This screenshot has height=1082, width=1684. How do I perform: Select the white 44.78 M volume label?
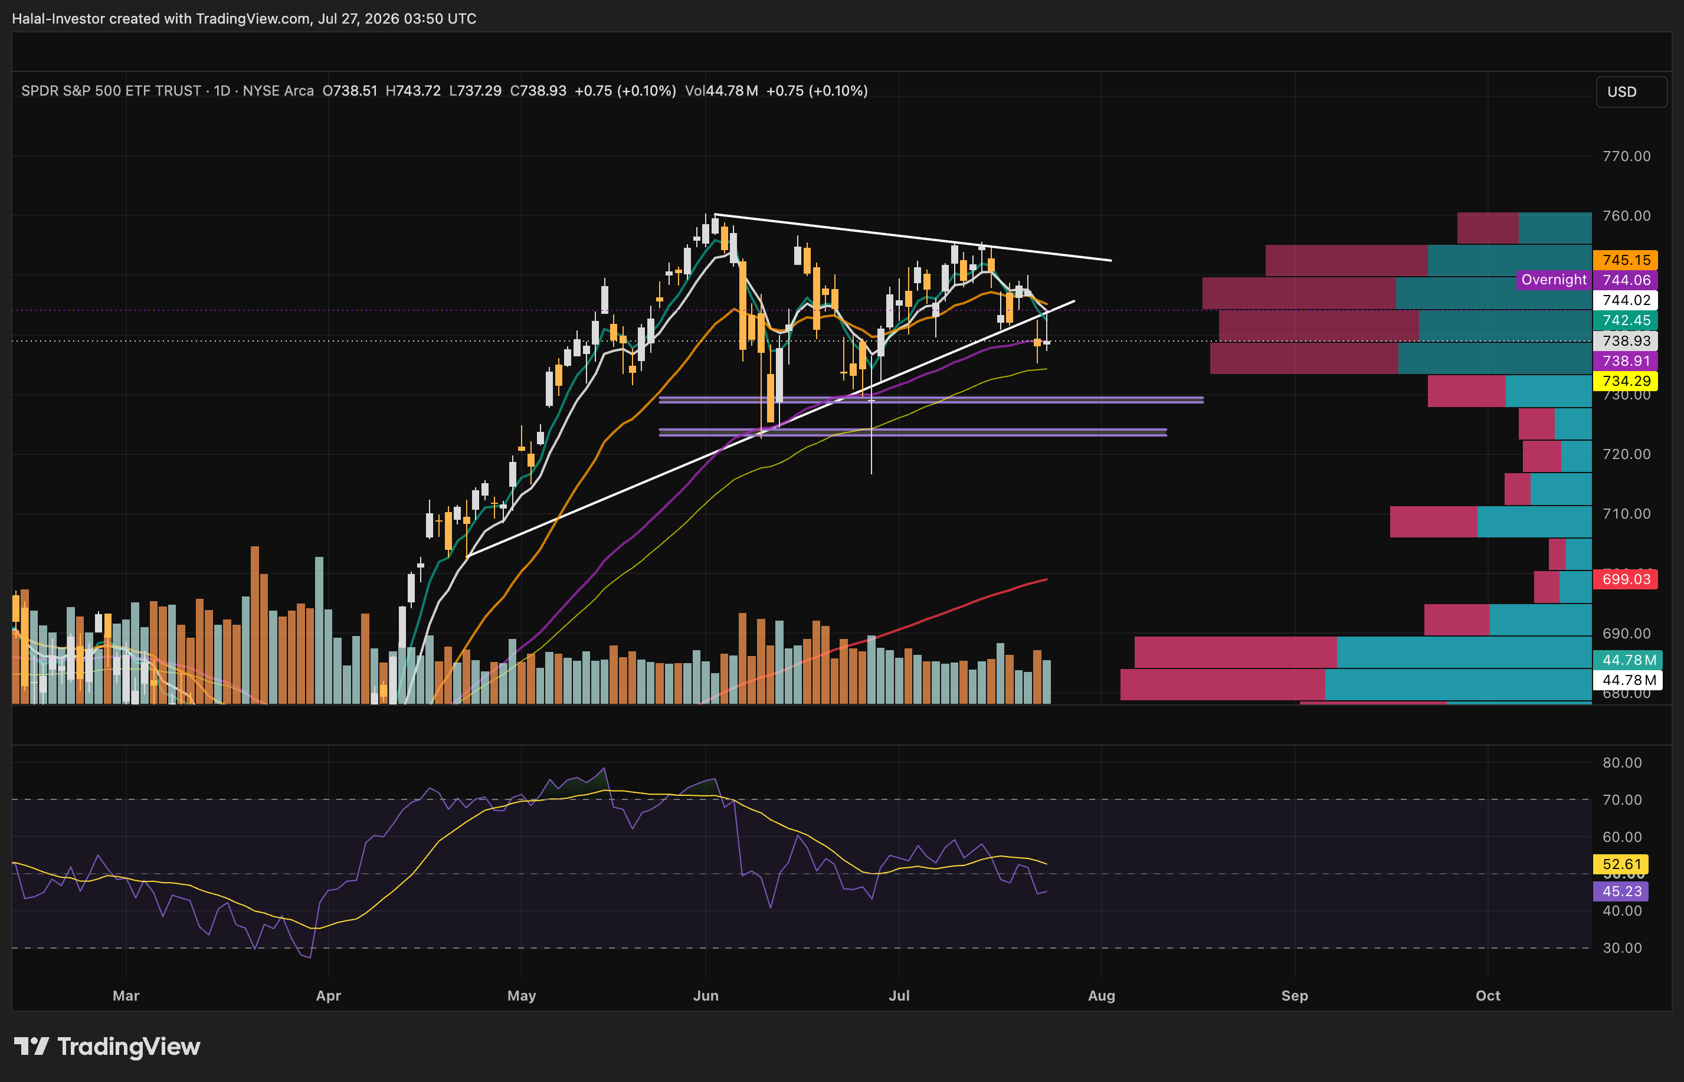[1627, 680]
